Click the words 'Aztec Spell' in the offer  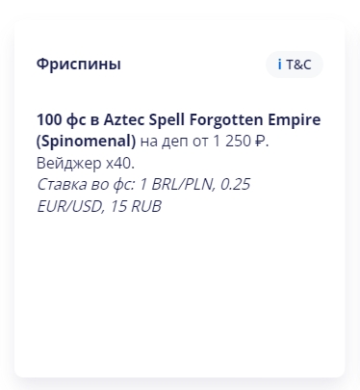[144, 120]
